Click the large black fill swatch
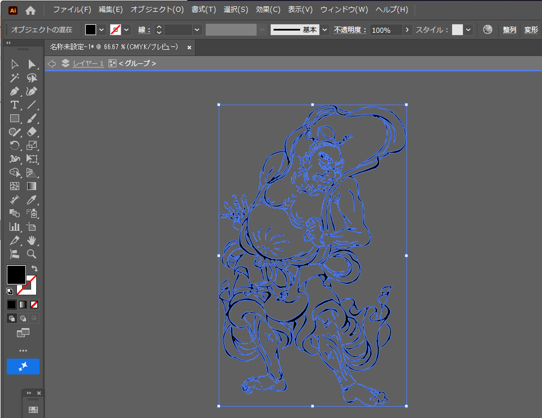542x418 pixels. [16, 274]
